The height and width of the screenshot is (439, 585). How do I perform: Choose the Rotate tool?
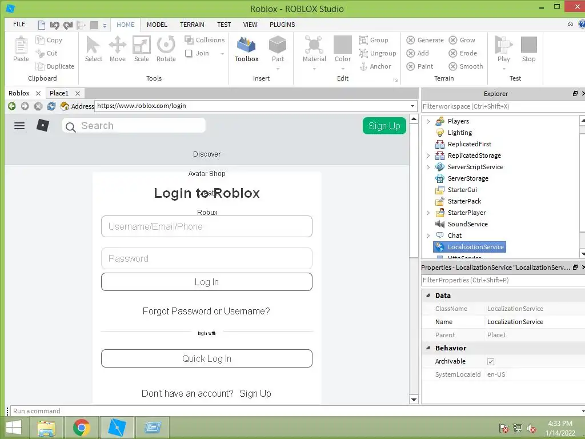166,49
